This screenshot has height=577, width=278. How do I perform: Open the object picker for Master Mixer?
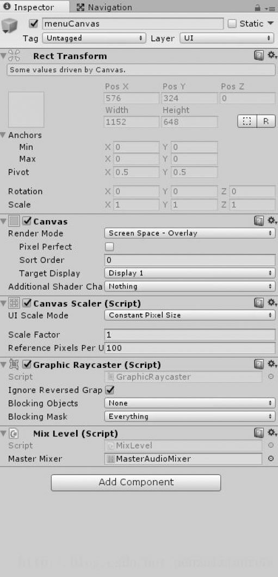[x=270, y=459]
